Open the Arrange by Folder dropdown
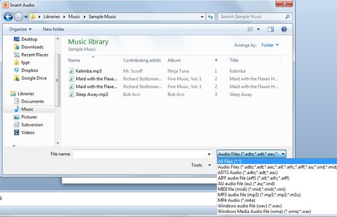337x217 pixels. 270,45
